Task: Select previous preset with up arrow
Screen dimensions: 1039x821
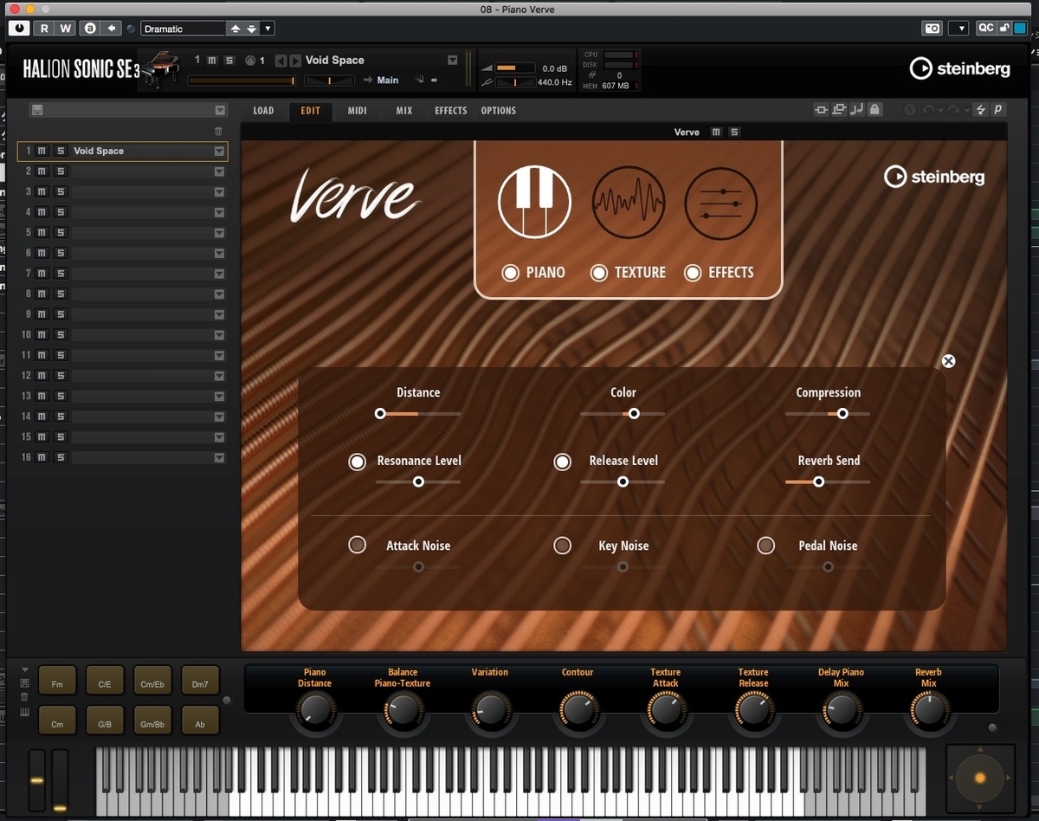Action: tap(235, 29)
